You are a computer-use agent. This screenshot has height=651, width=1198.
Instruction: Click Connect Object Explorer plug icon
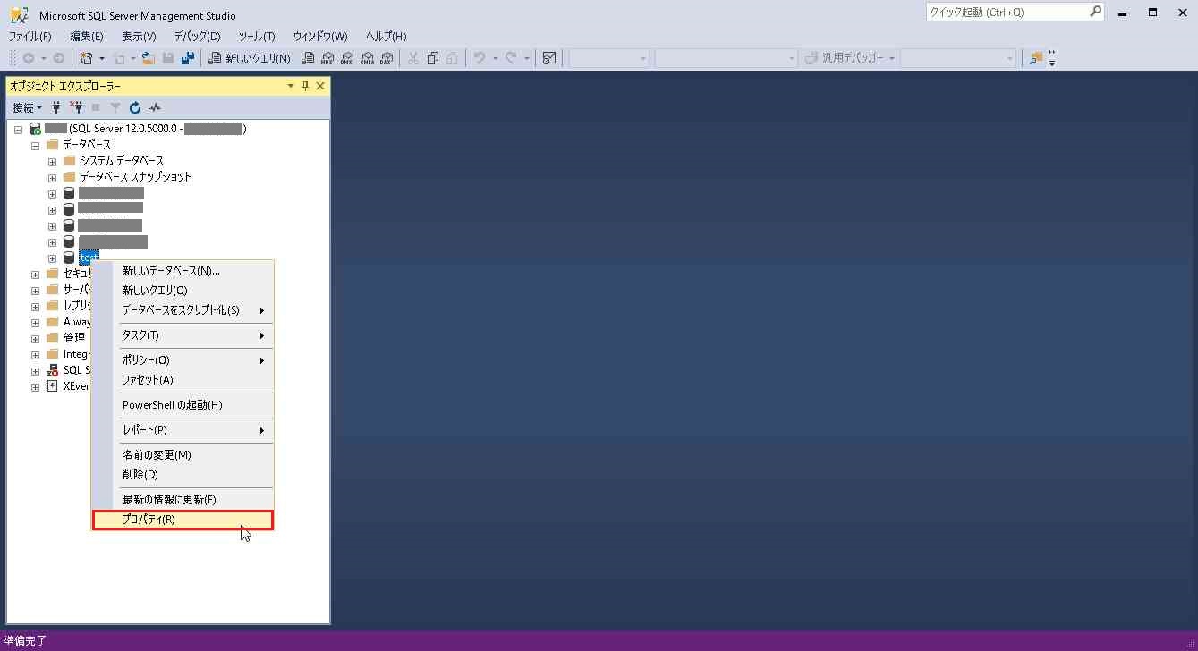click(56, 107)
